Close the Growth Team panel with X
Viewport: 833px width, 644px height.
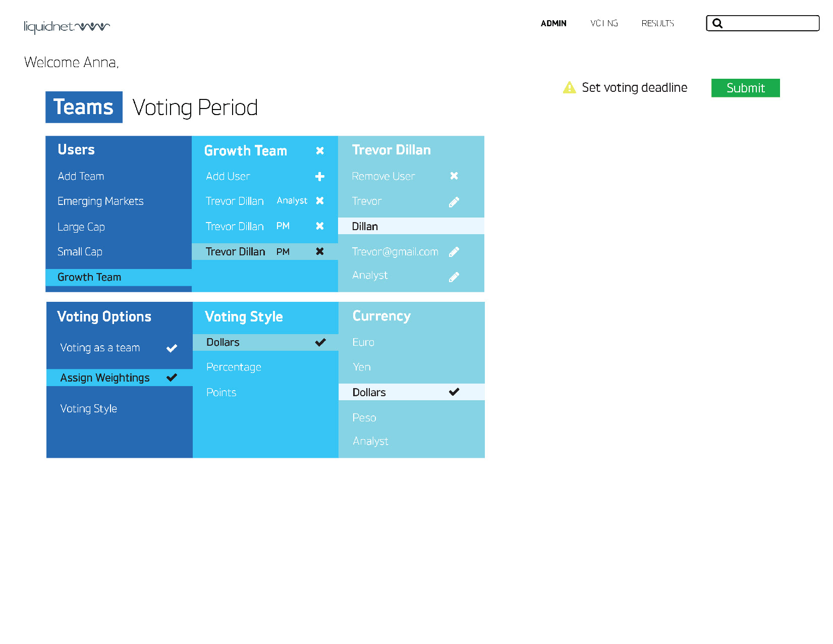click(x=320, y=150)
